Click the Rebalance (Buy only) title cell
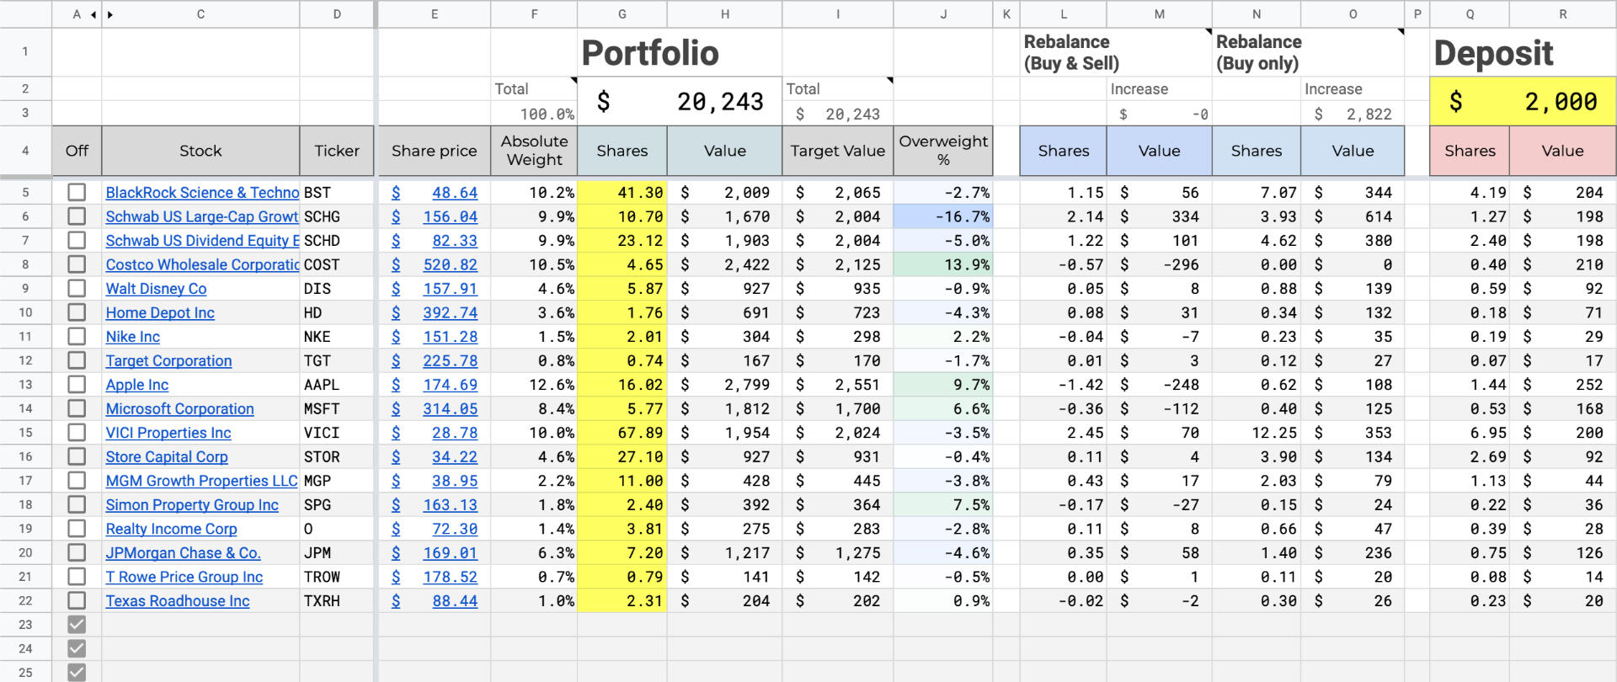The image size is (1617, 682). point(1308,52)
